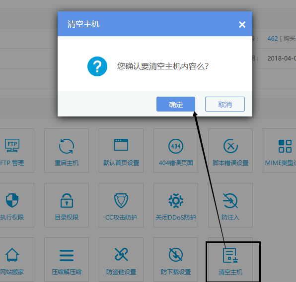Viewport: 296px width, 282px height.
Task: Select the 执行权限 shield icon
Action: 12,200
